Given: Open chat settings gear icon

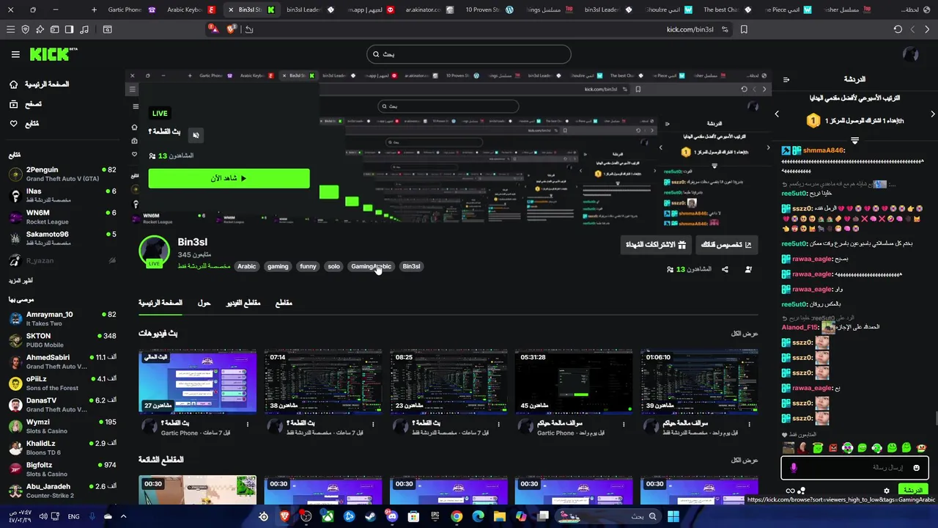Looking at the screenshot, I should click(887, 491).
